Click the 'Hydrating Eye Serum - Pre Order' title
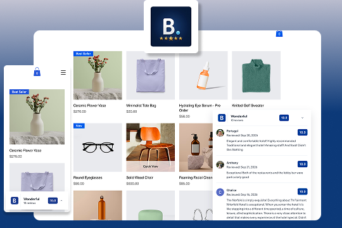The height and width of the screenshot is (228, 342). click(199, 108)
